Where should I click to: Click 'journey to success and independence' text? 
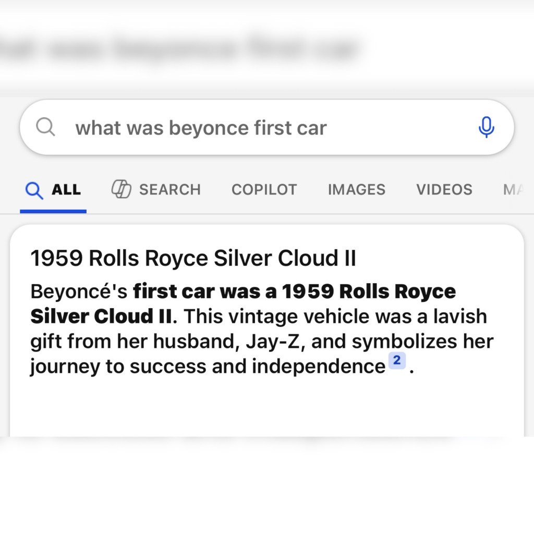pos(208,367)
